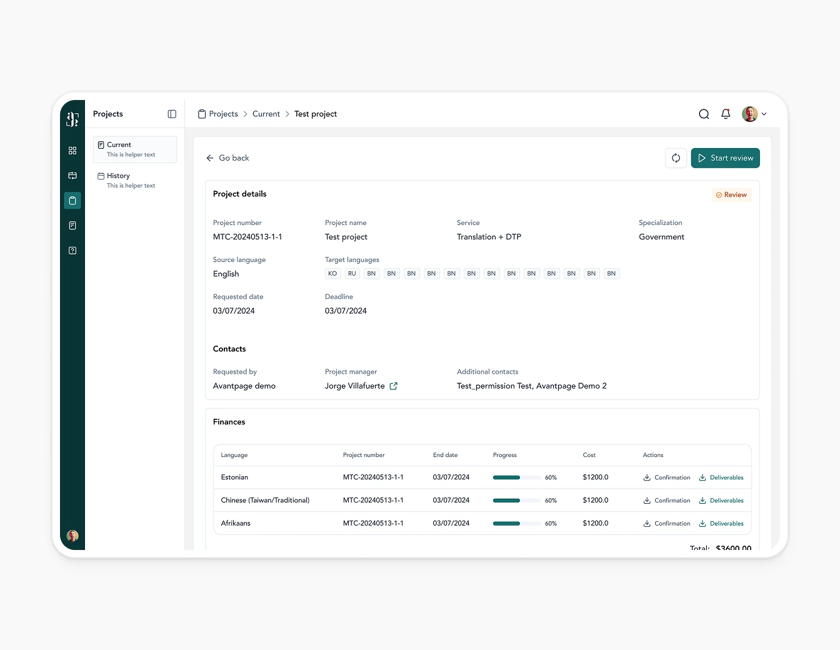The height and width of the screenshot is (650, 840).
Task: Click the Start review button
Action: pos(725,158)
